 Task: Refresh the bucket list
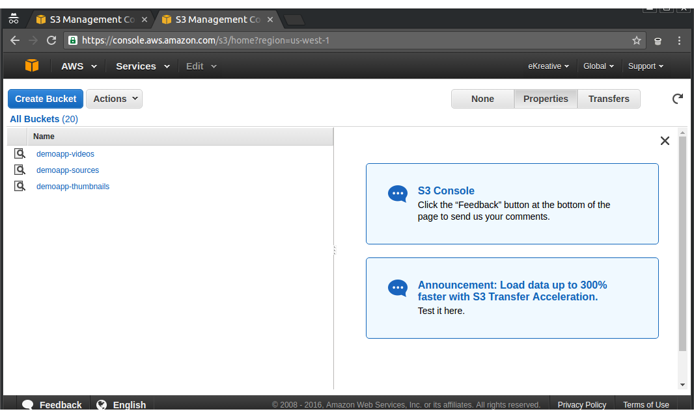(x=677, y=99)
